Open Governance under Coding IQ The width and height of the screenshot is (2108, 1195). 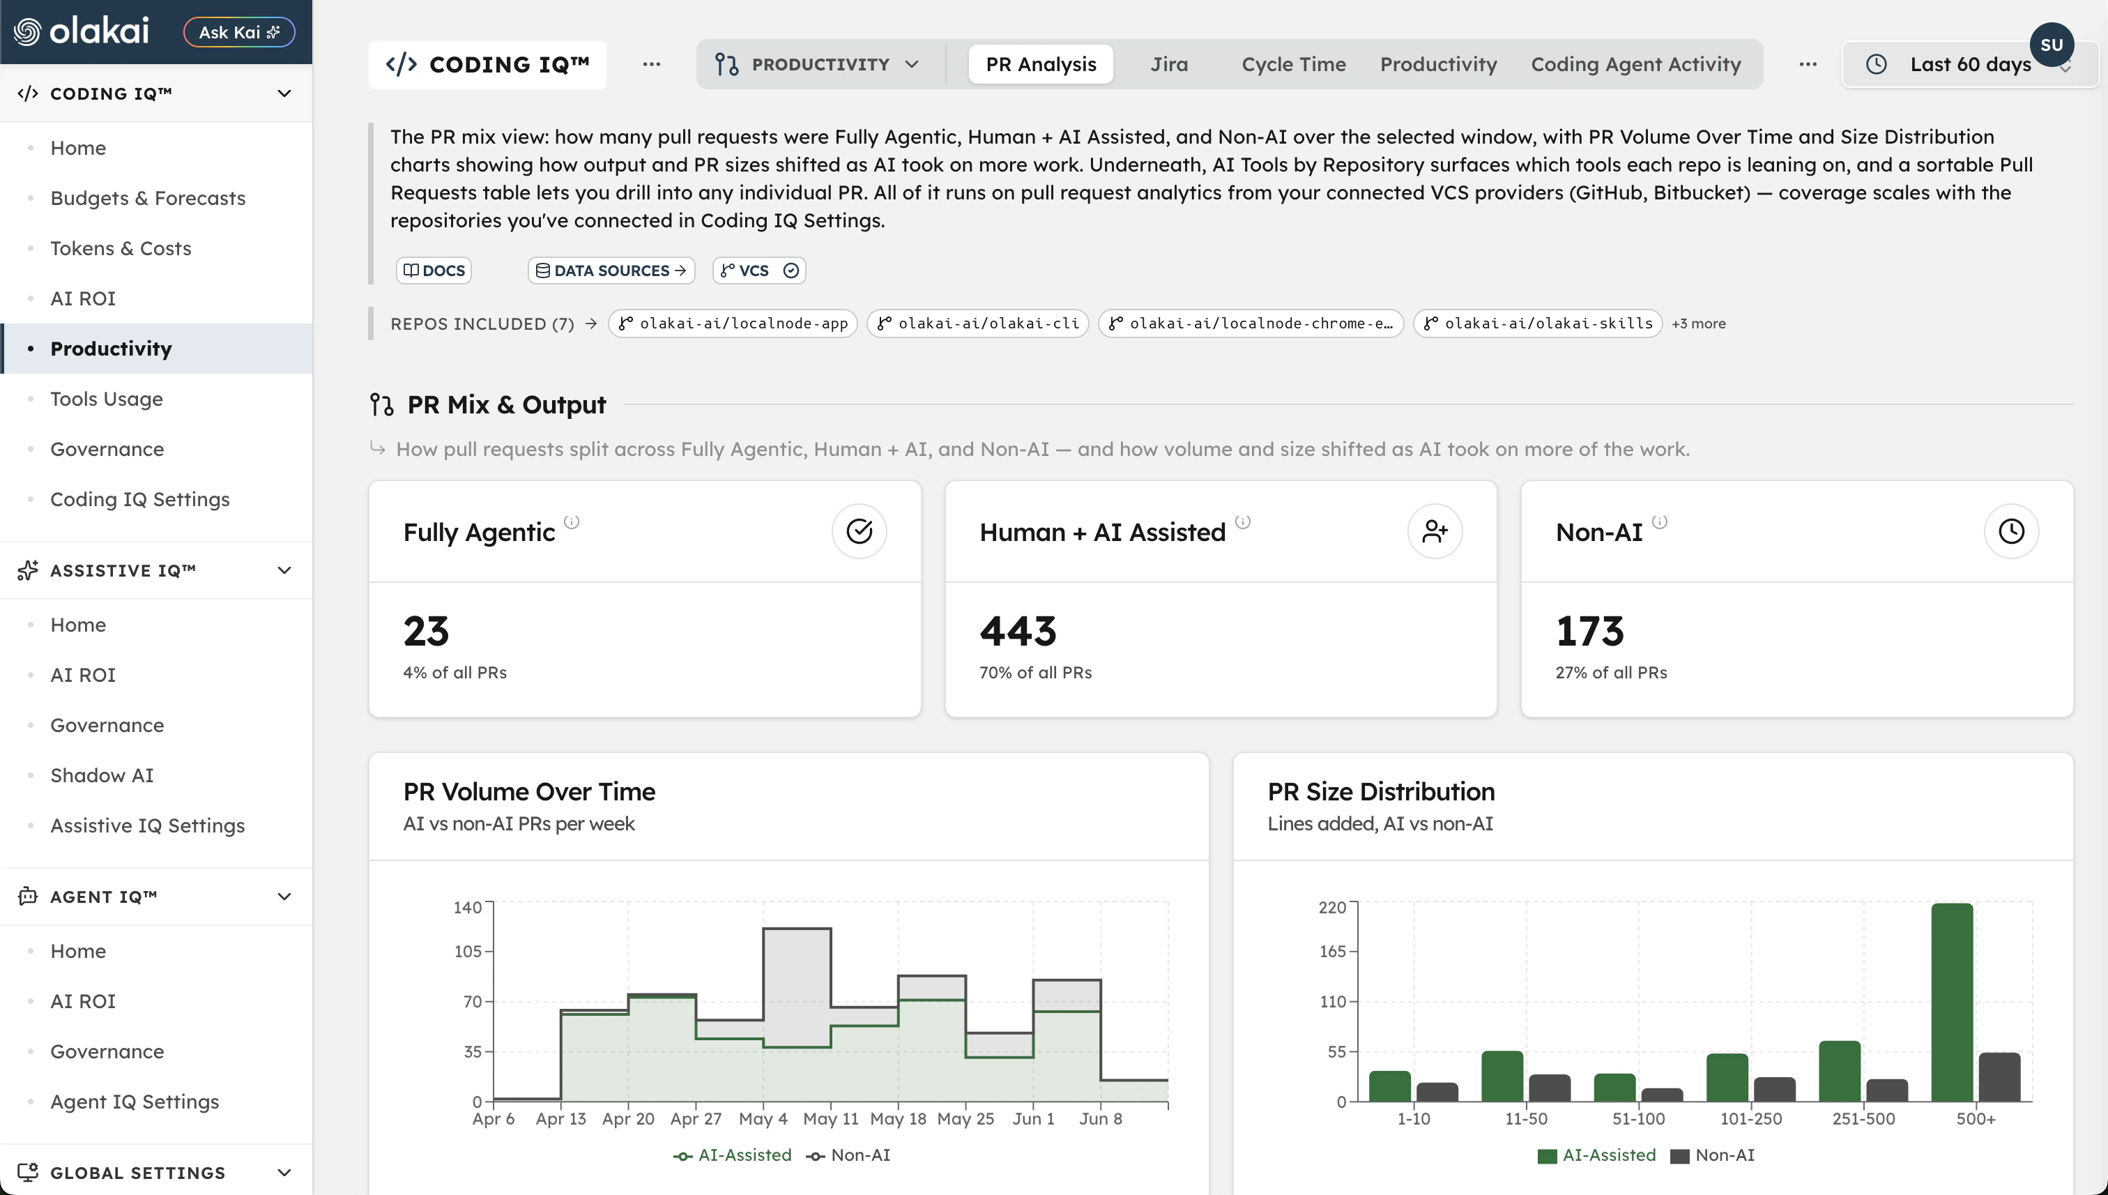(x=107, y=449)
